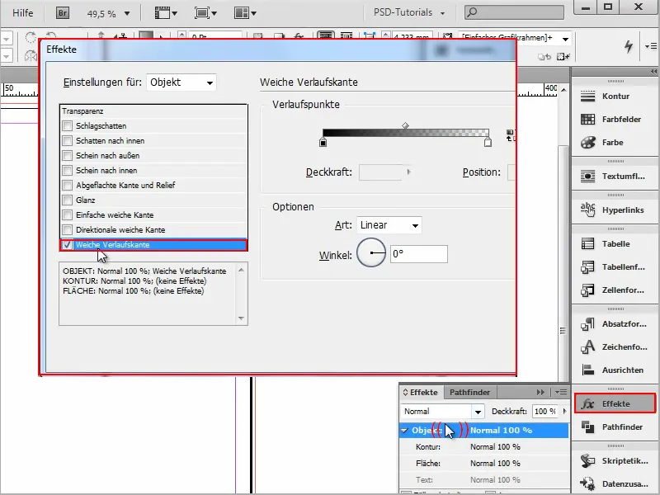Open the Hyperlinks panel
Screen dimensions: 660x495
[x=615, y=210]
